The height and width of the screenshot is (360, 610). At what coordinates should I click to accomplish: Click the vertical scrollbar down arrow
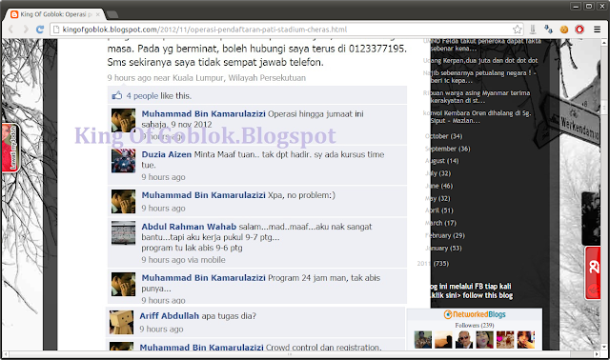[603, 347]
